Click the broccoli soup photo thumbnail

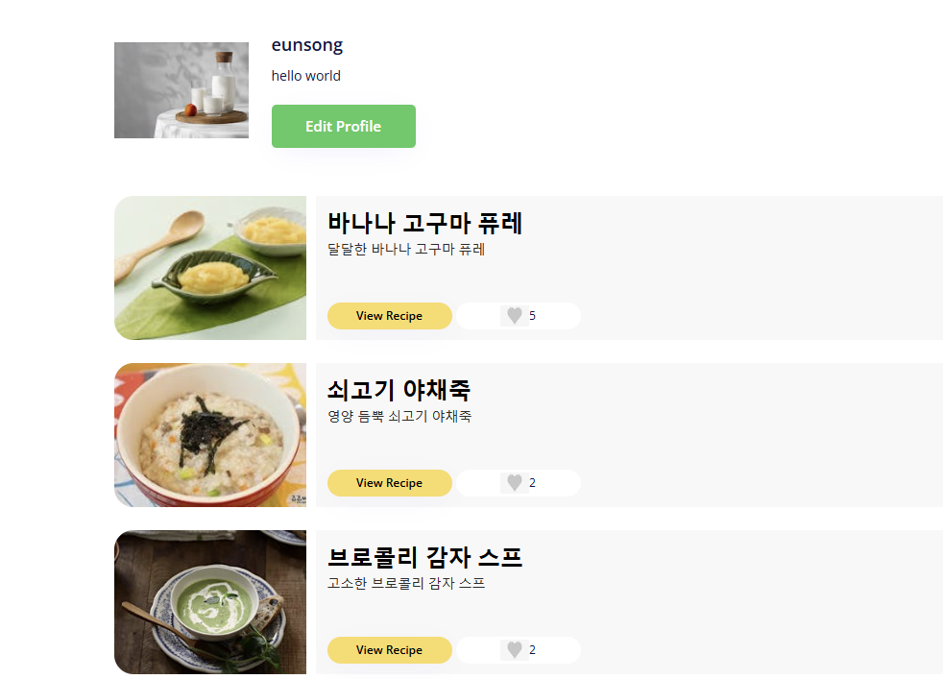point(209,601)
